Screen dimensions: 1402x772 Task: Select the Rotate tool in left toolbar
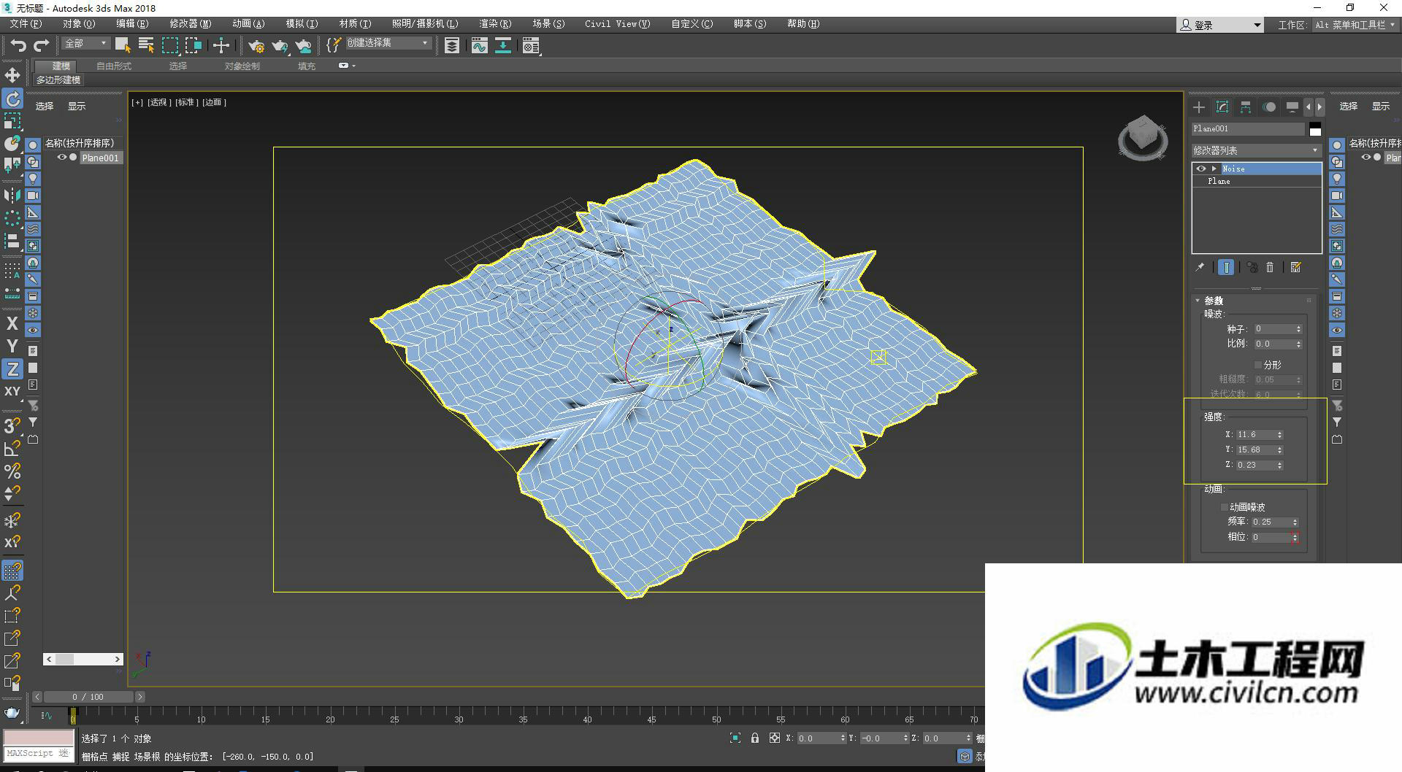(12, 99)
